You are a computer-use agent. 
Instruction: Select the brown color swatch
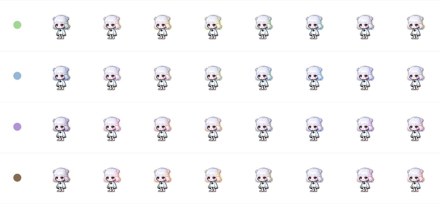(x=17, y=178)
